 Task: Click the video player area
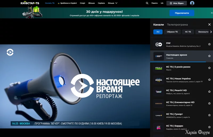(75, 86)
